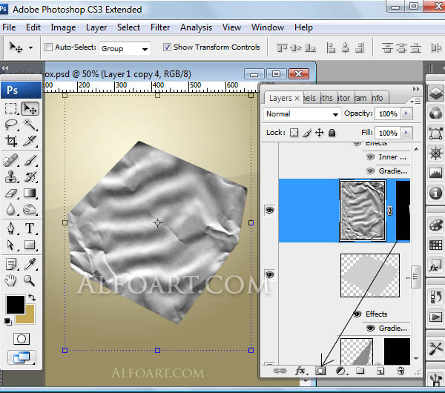The height and width of the screenshot is (393, 445).
Task: Create a new layer
Action: (x=380, y=371)
